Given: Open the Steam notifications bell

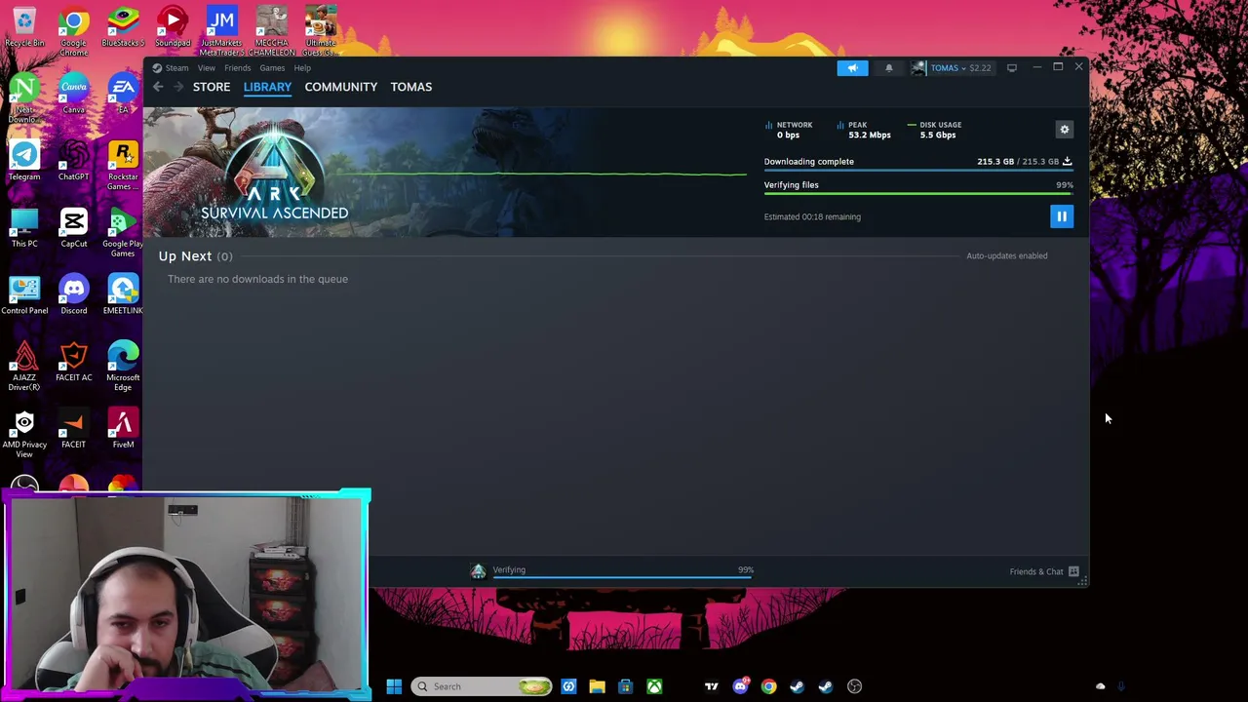Looking at the screenshot, I should point(888,68).
